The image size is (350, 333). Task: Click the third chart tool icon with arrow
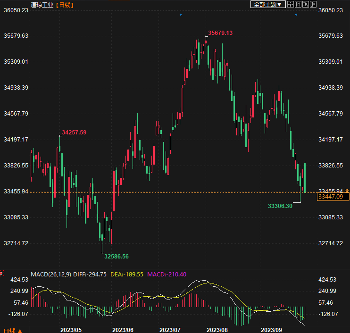click(305, 5)
